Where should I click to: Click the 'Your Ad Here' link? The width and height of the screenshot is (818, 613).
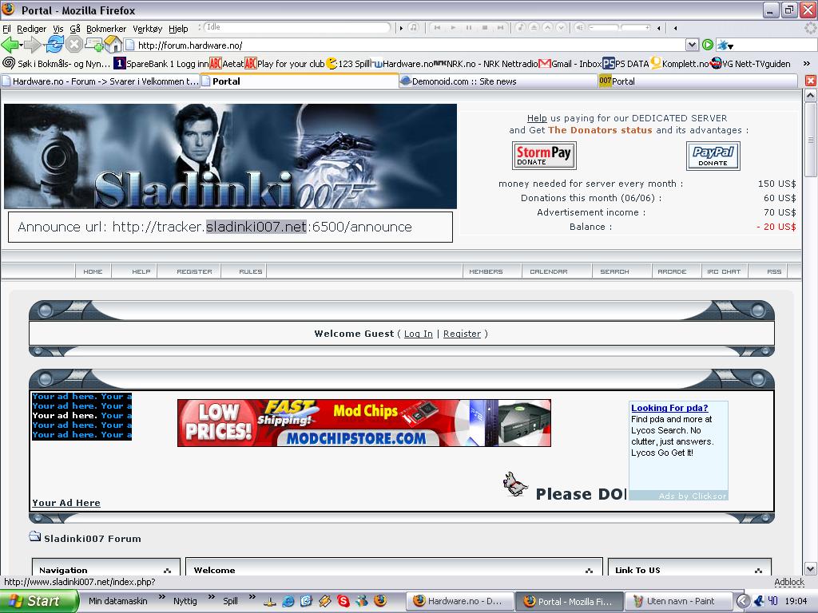click(x=66, y=503)
